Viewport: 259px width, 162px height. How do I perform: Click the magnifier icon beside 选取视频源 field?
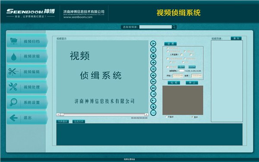click(174, 27)
